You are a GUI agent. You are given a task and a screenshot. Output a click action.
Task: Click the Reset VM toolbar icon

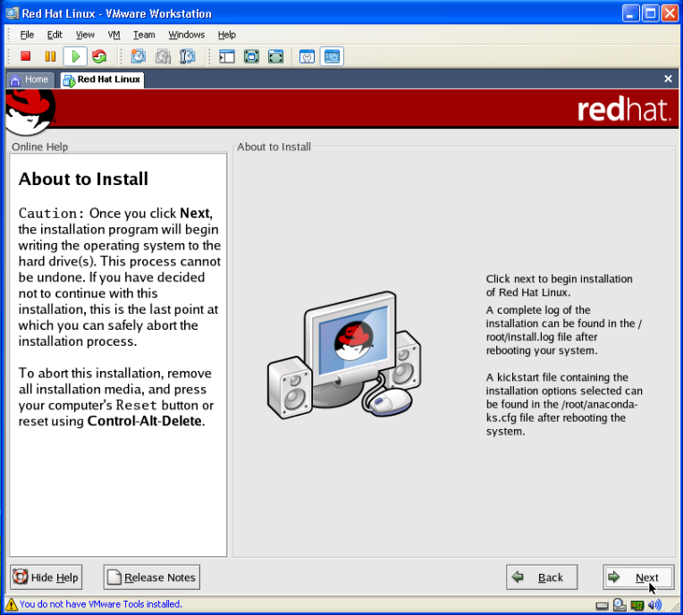98,56
